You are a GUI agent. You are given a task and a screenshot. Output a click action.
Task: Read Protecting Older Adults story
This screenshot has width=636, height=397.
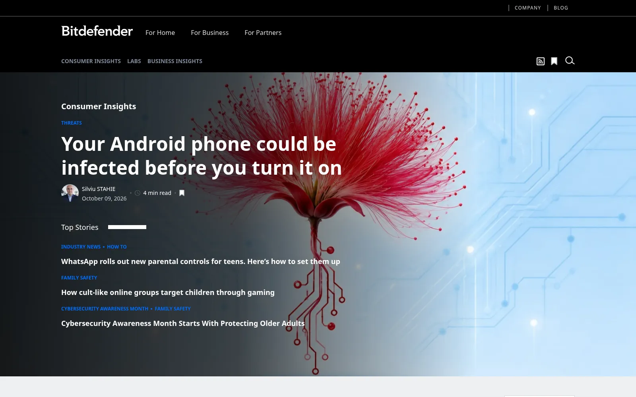click(183, 324)
